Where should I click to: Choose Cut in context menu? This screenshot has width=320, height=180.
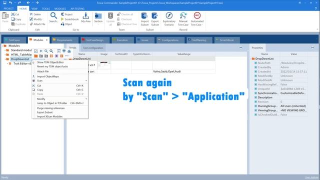pos(60,85)
